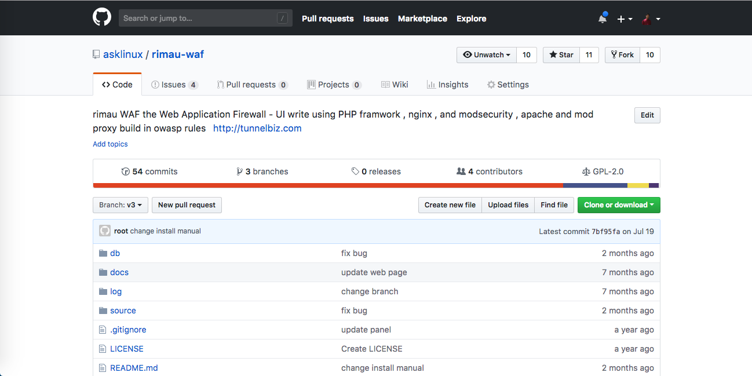Open the plus create-new menu
Screen dimensions: 752x376
click(625, 19)
